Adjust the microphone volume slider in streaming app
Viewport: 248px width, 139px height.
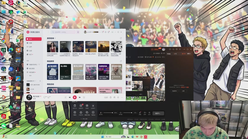[108, 113]
